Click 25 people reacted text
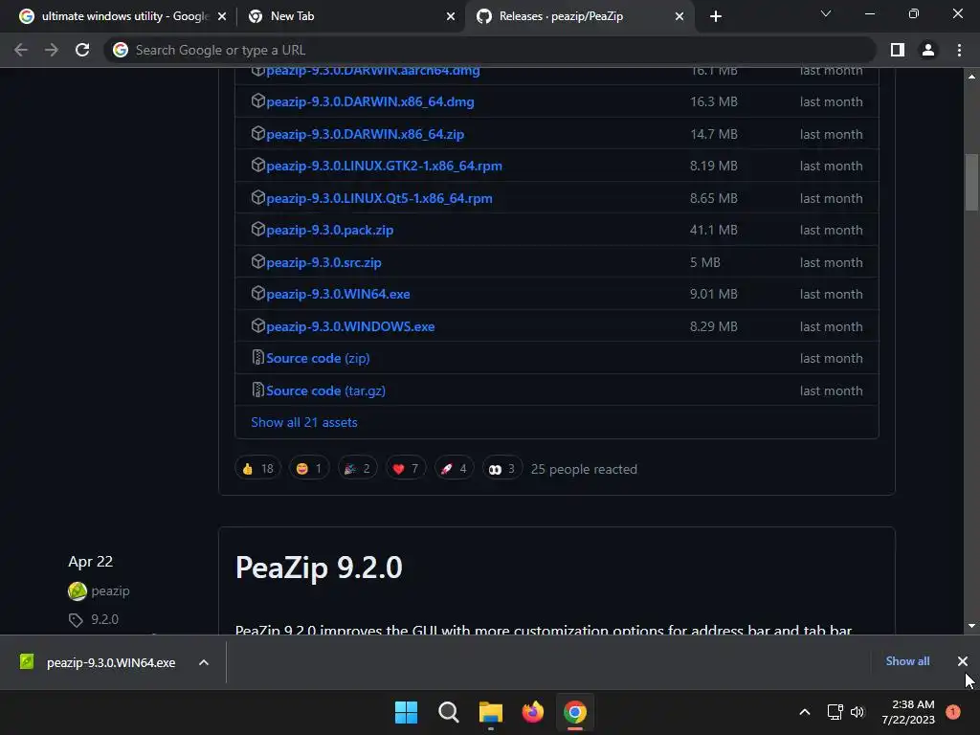The height and width of the screenshot is (735, 980). coord(584,469)
